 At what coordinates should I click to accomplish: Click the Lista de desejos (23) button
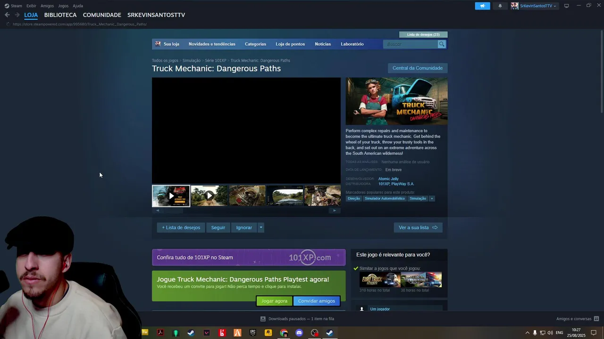423,35
